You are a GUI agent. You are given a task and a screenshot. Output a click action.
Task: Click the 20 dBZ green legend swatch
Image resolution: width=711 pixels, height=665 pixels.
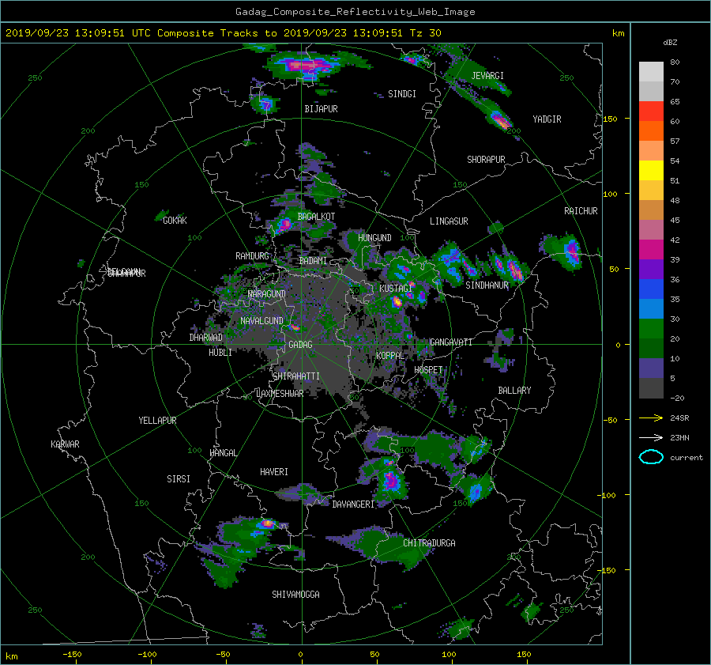[x=651, y=328]
